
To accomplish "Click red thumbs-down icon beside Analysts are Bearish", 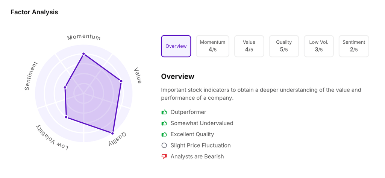I will [x=164, y=157].
